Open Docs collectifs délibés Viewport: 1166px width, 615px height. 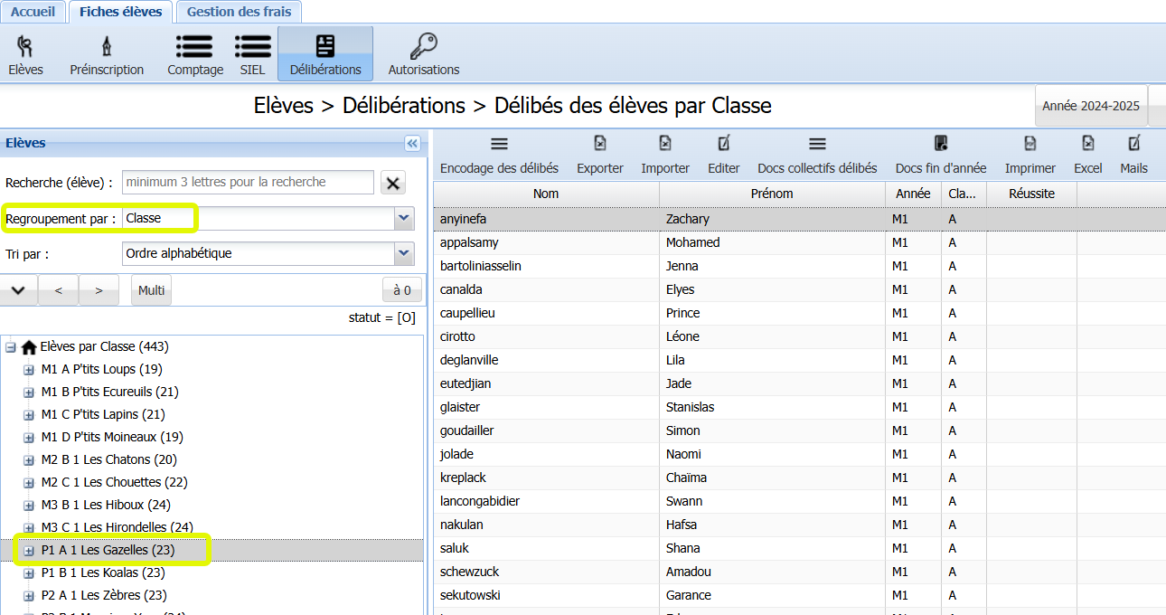(817, 156)
